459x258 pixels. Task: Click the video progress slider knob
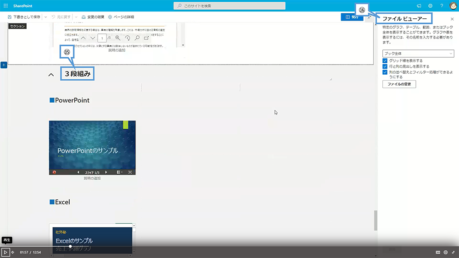pyautogui.click(x=70, y=247)
